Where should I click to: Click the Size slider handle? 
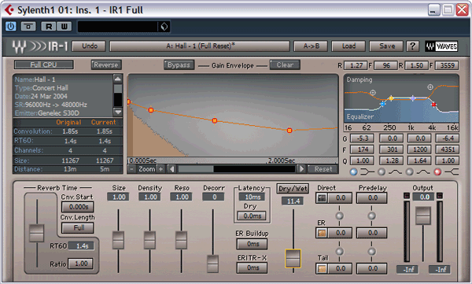point(118,240)
